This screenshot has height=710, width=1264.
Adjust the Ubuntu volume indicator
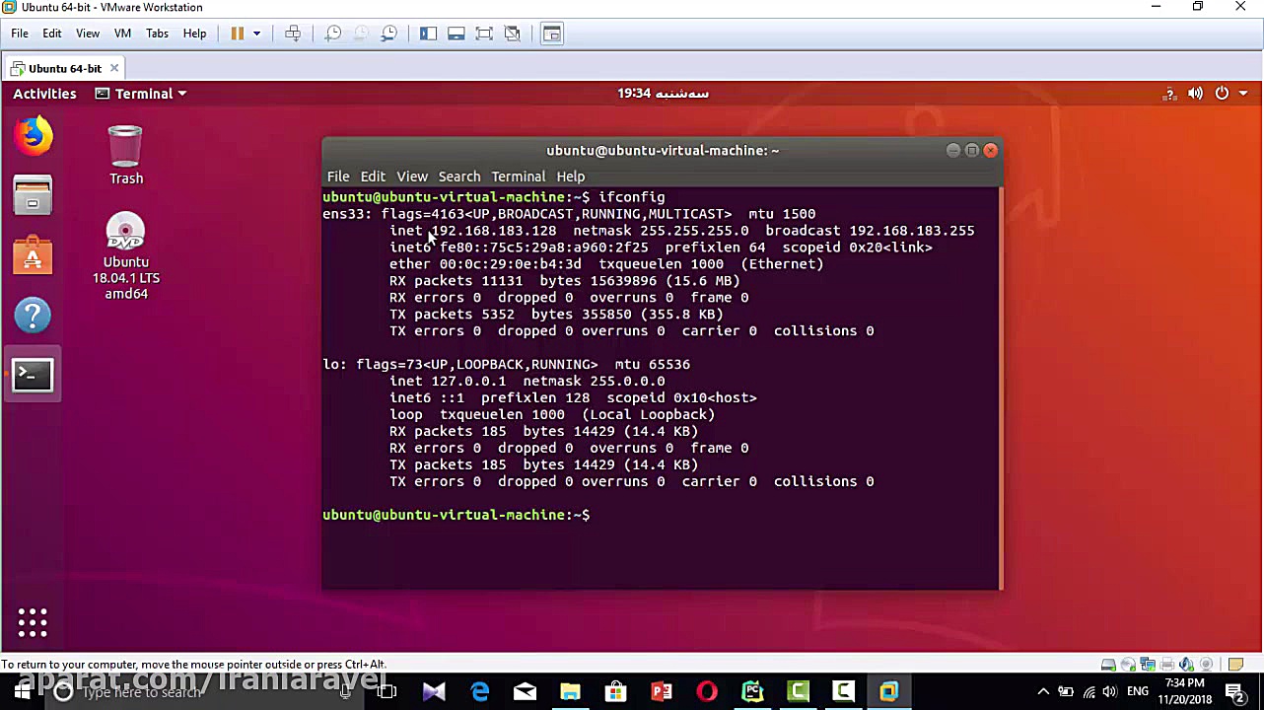1195,94
